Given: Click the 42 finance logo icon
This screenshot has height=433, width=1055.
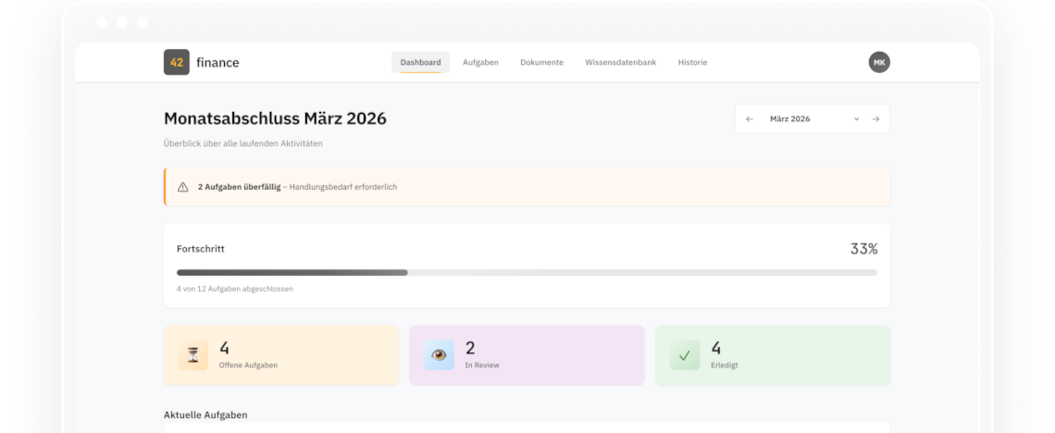Looking at the screenshot, I should click(176, 62).
